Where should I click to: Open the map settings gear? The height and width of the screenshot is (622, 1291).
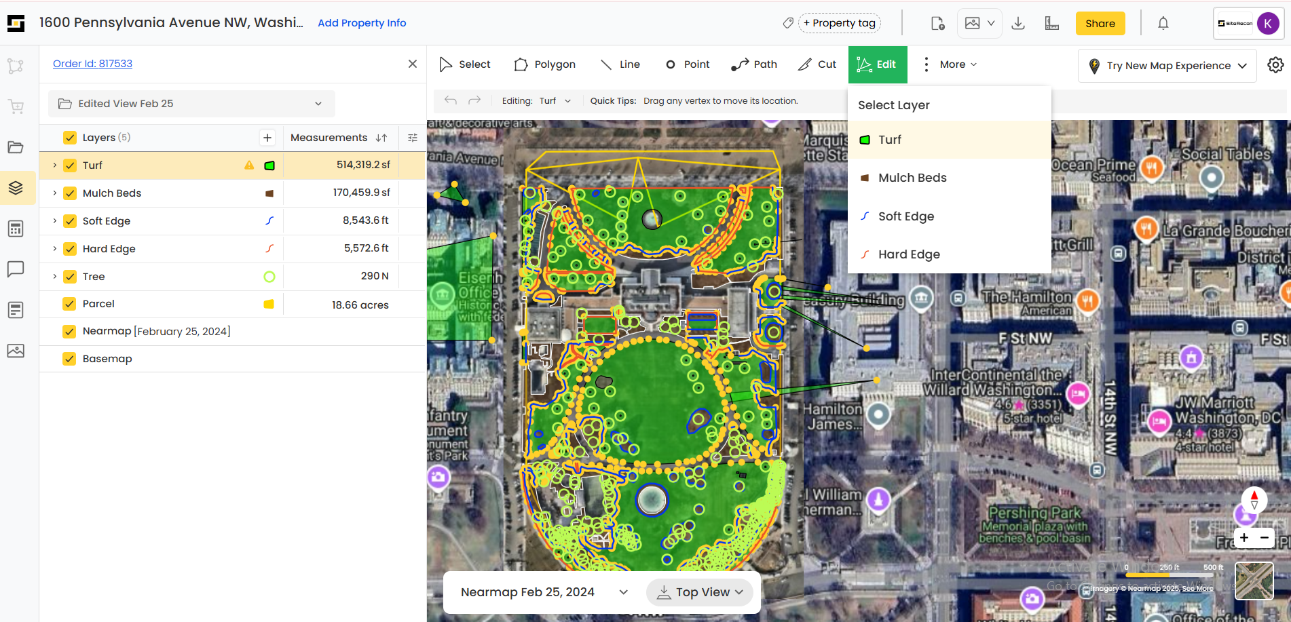pos(1275,65)
